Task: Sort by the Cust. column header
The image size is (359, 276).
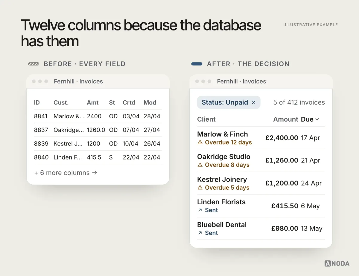Action: (61, 102)
